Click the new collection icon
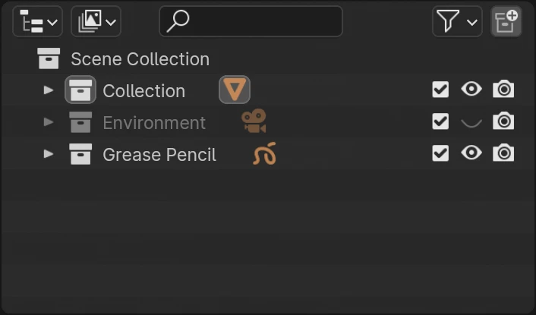This screenshot has width=536, height=315. (506, 22)
